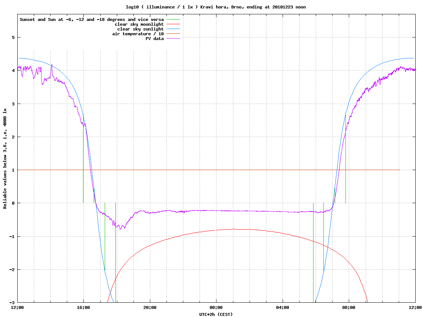Click the blue sunlight line sample in legend
423x317 pixels.
[x=173, y=29]
